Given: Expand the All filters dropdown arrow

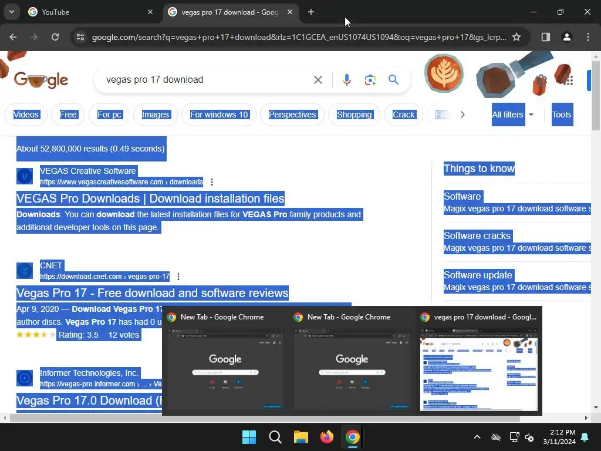Looking at the screenshot, I should click(531, 115).
